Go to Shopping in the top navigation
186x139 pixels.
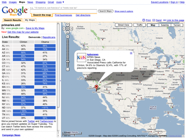(x=41, y=2)
